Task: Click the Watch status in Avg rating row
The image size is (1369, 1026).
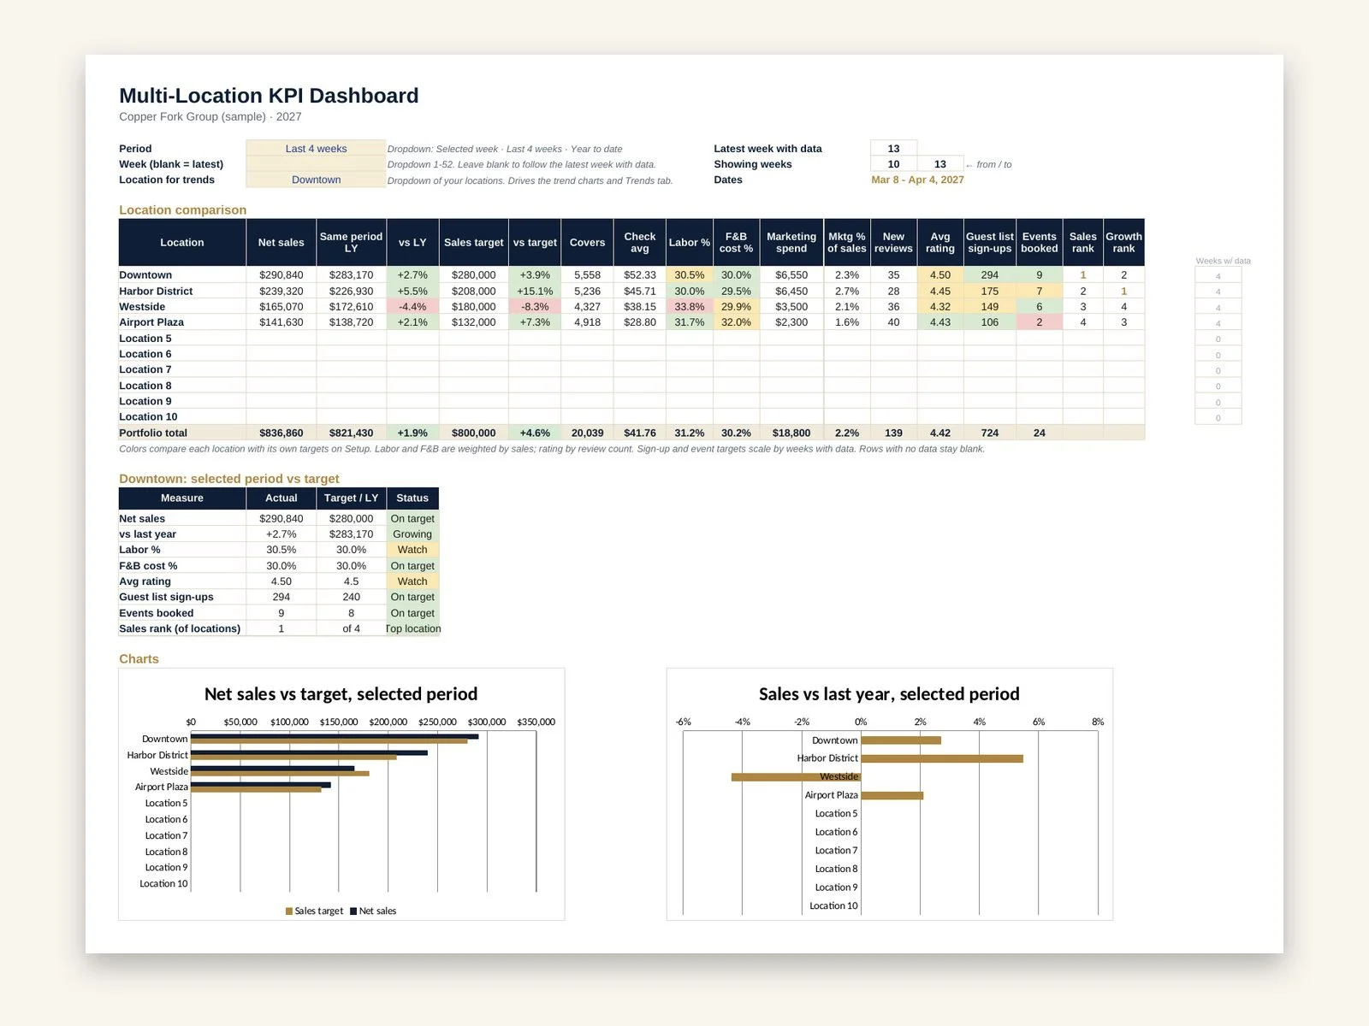Action: [412, 581]
